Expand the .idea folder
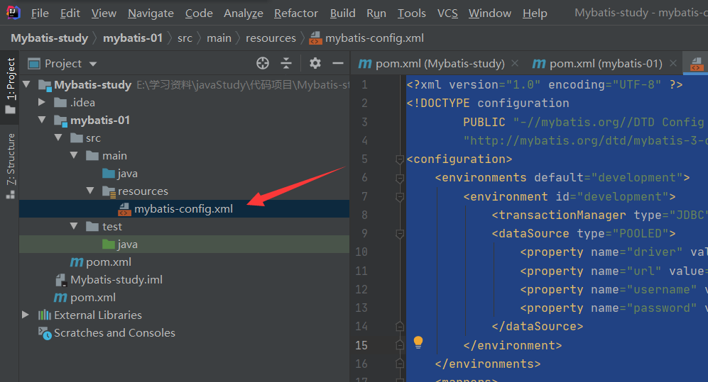The image size is (708, 382). [x=42, y=103]
